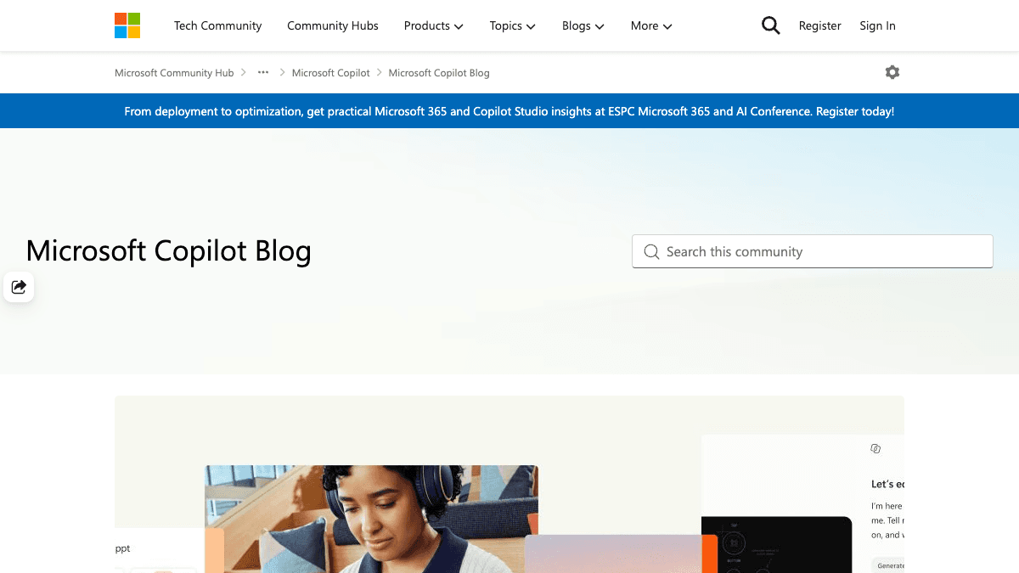1019x573 pixels.
Task: Open the featured image of woman with headphones
Action: (371, 519)
